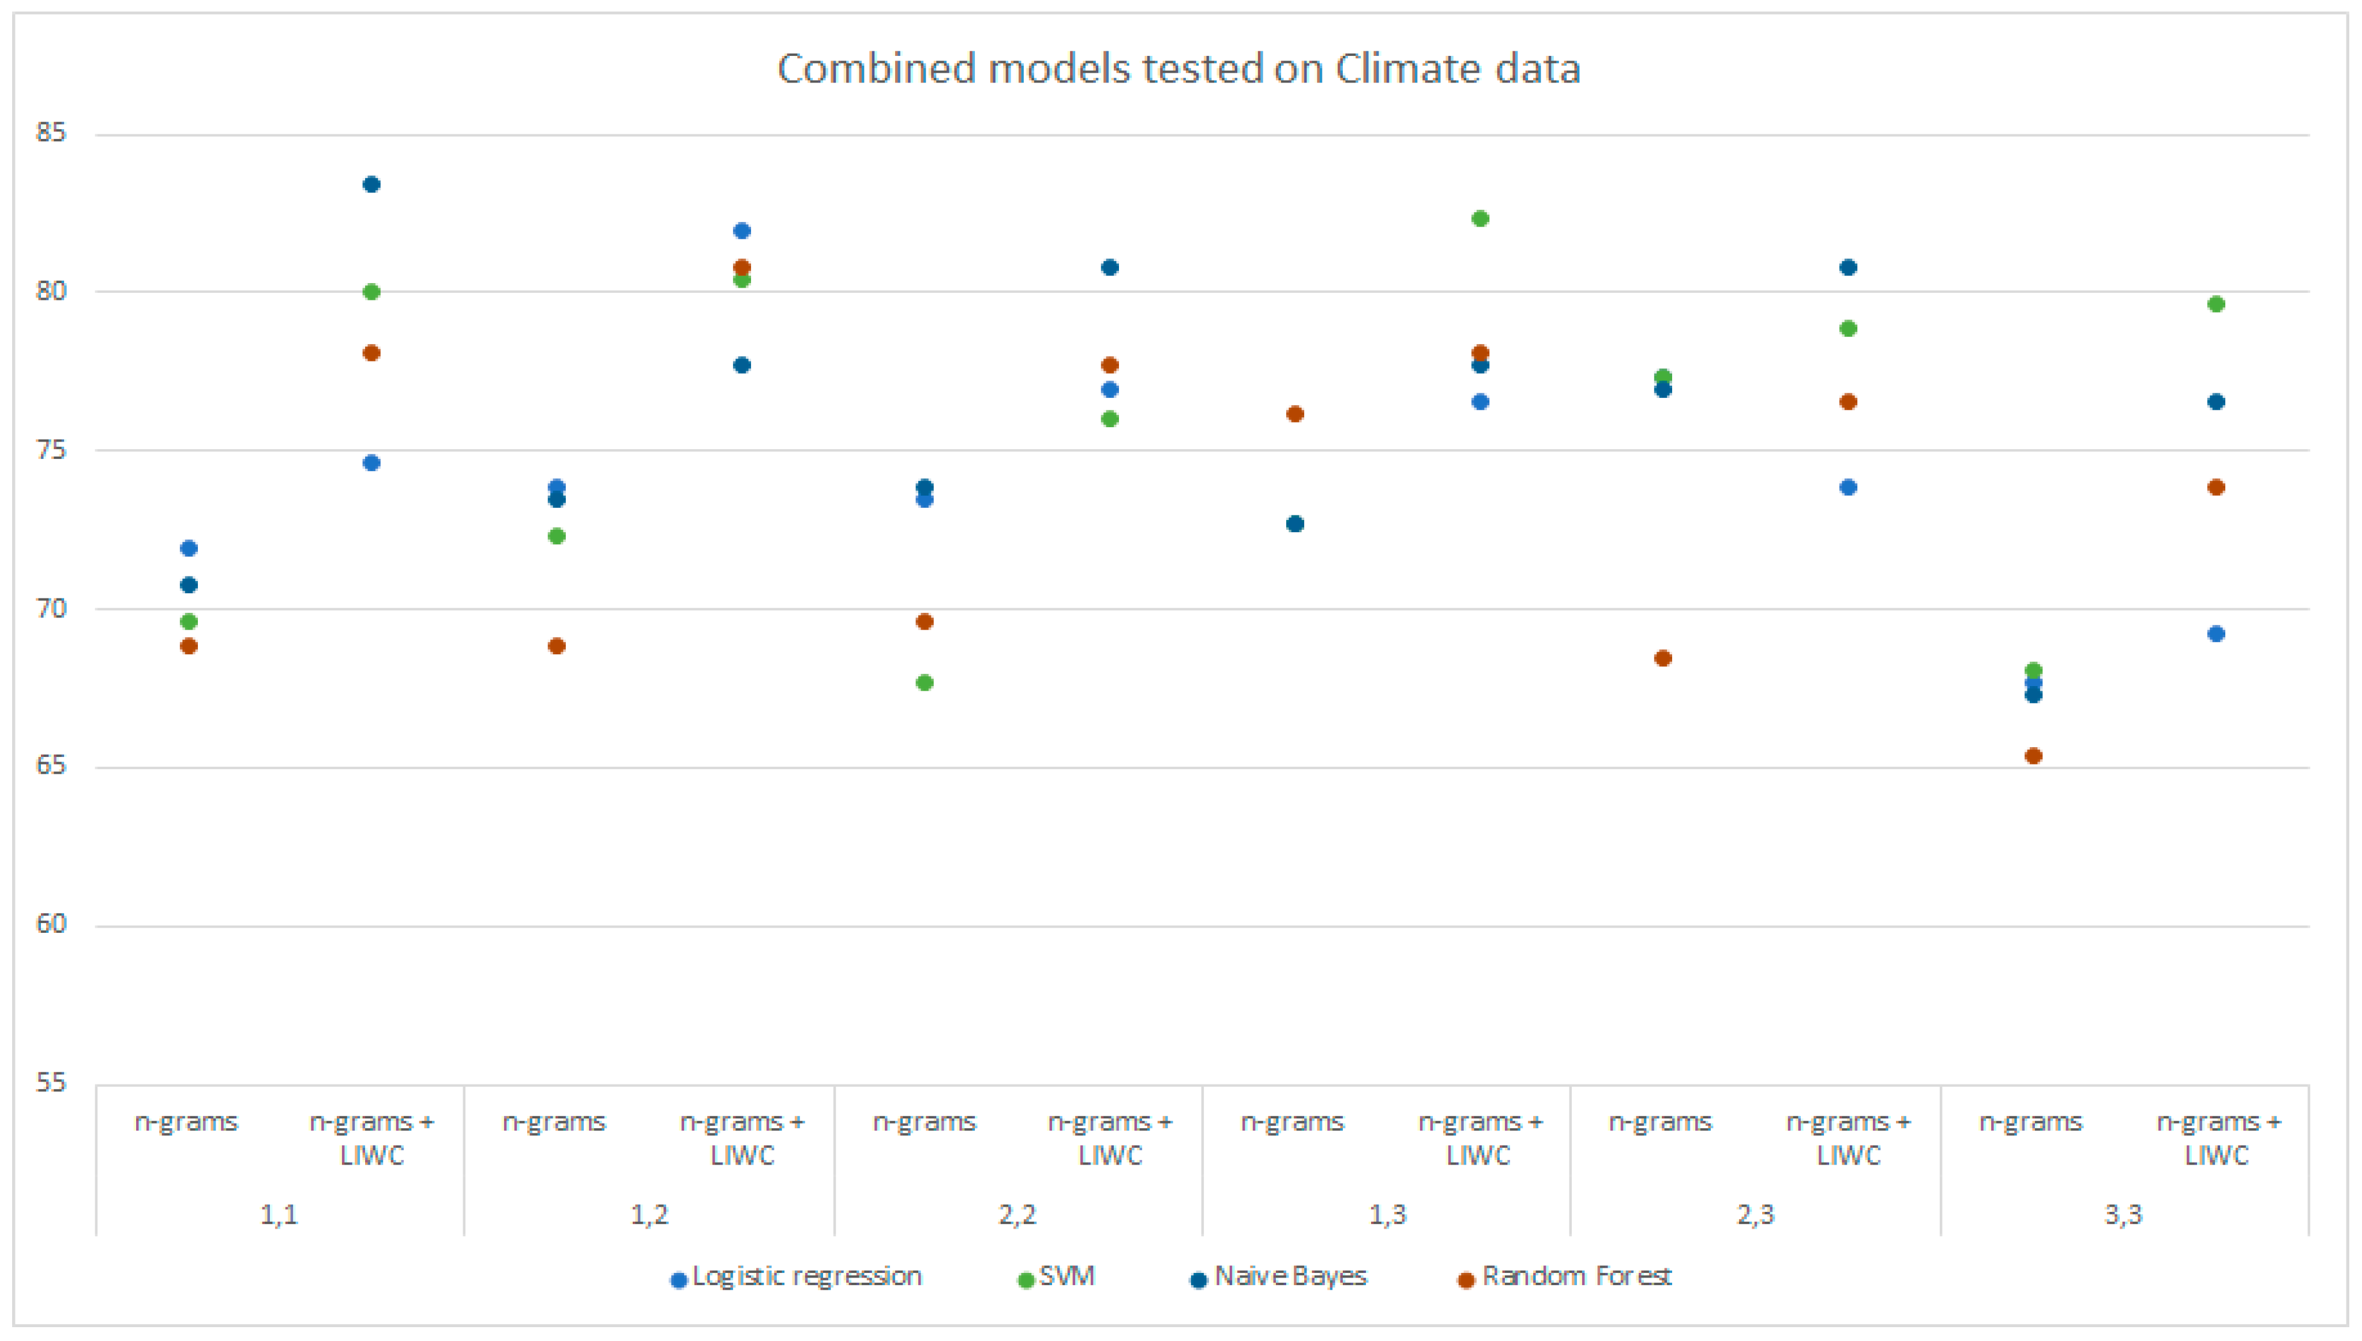Select the '3,3' group axis label

point(2123,1215)
